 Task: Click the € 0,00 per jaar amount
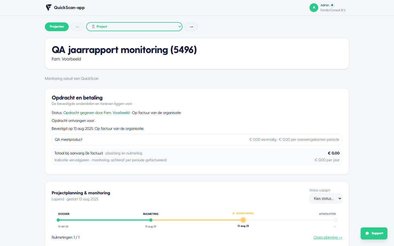point(327,160)
